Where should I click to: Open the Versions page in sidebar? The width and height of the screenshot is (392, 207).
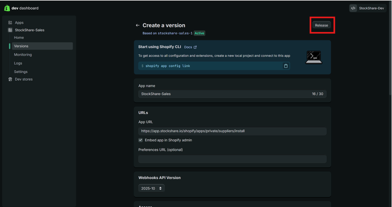21,46
